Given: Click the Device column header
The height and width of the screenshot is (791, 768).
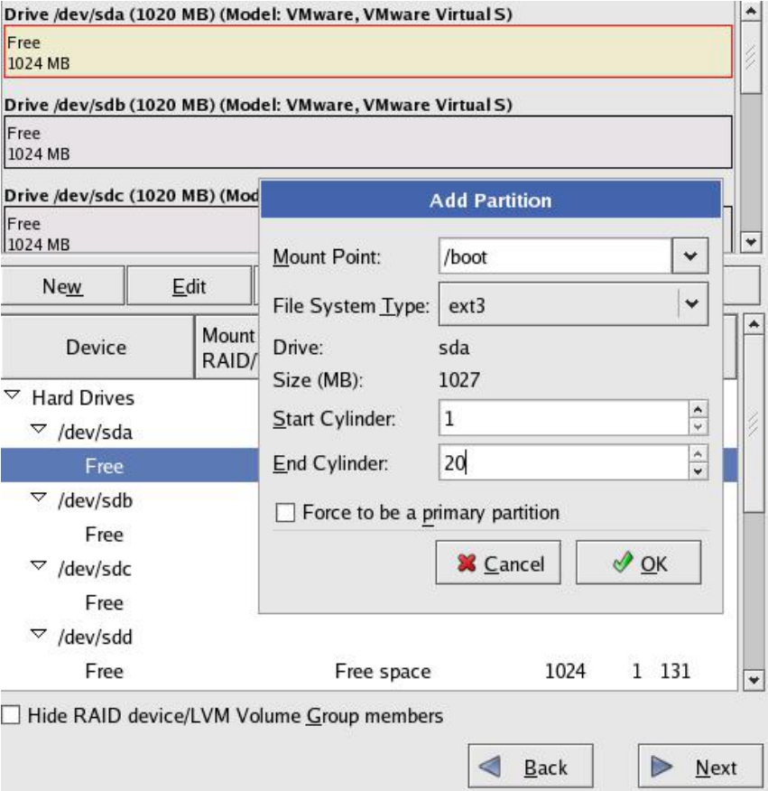Looking at the screenshot, I should pos(97,347).
